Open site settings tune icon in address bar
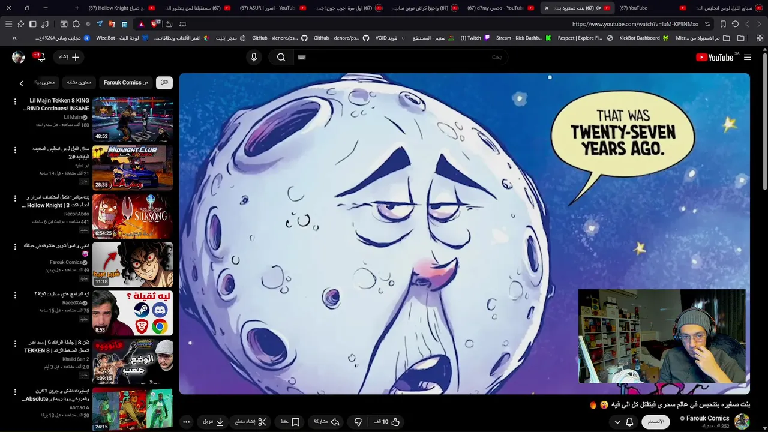 tap(707, 24)
